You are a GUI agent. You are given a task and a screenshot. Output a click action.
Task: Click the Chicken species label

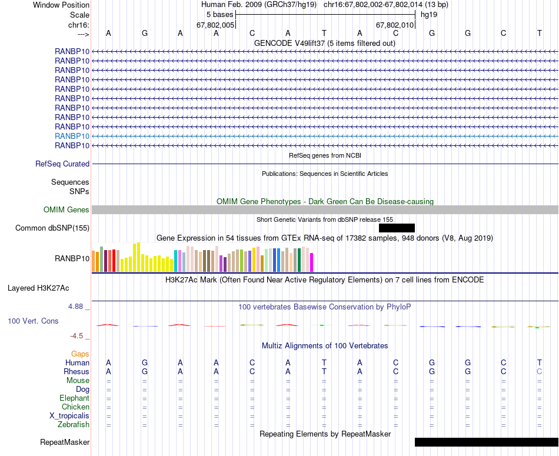coord(75,407)
